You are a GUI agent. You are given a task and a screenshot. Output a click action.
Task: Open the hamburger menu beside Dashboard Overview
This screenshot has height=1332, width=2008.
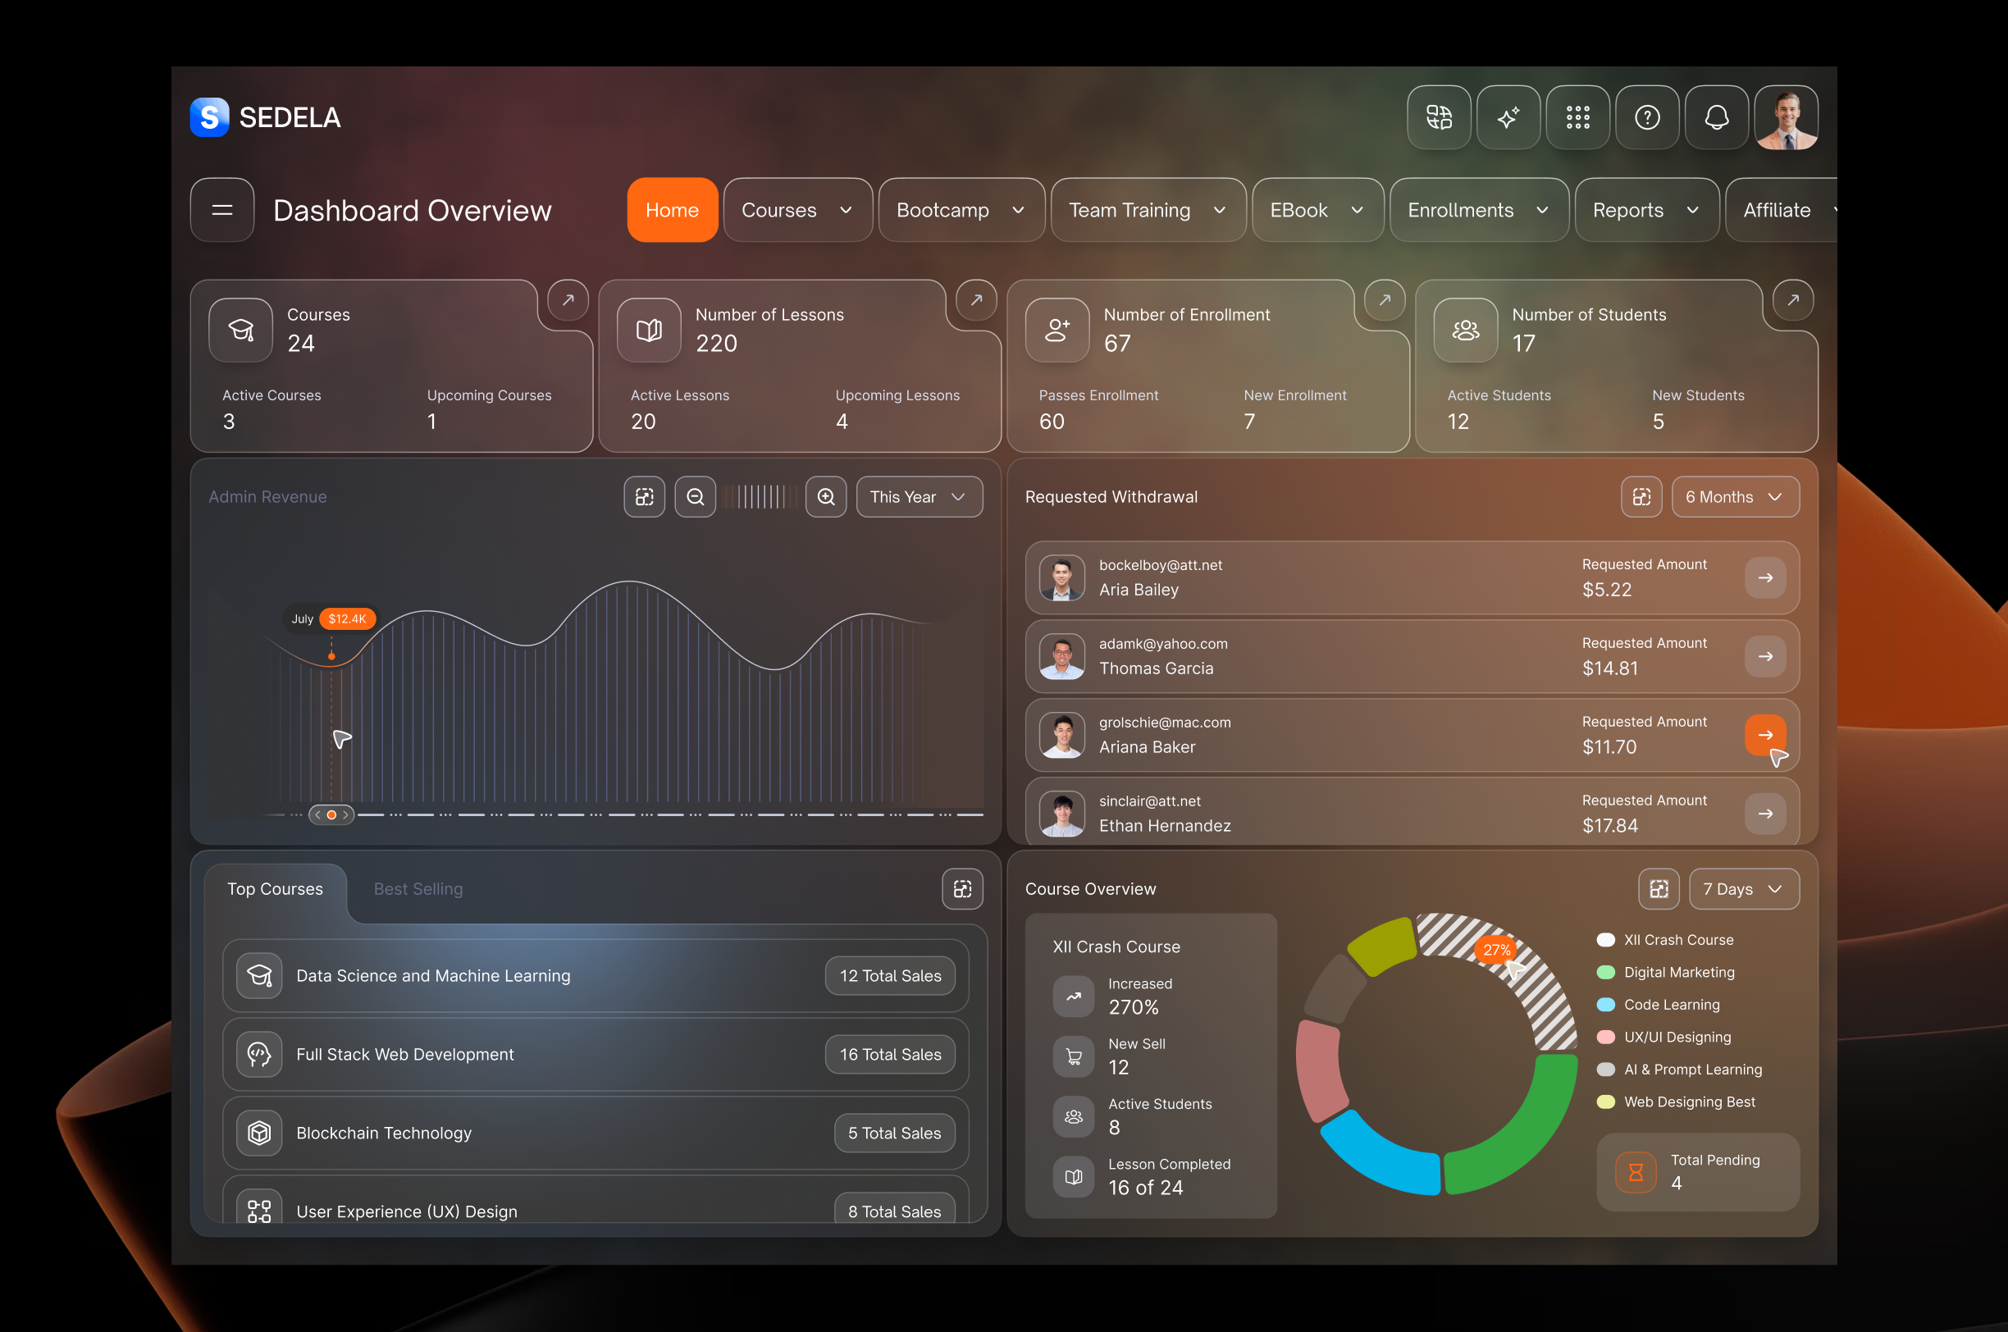(x=221, y=210)
